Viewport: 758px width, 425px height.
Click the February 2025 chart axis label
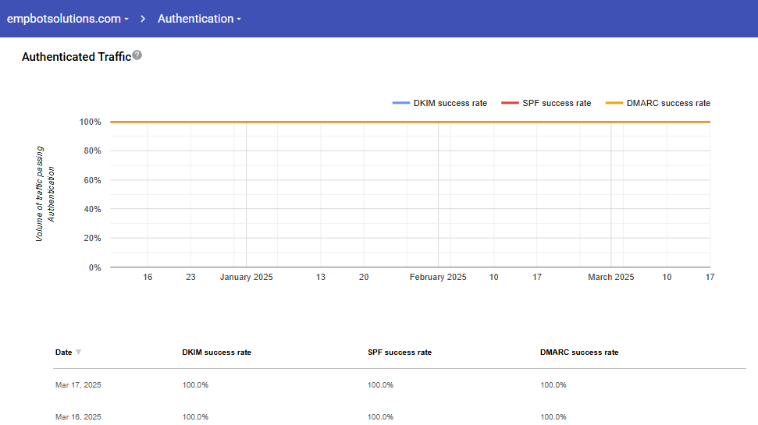tap(438, 277)
